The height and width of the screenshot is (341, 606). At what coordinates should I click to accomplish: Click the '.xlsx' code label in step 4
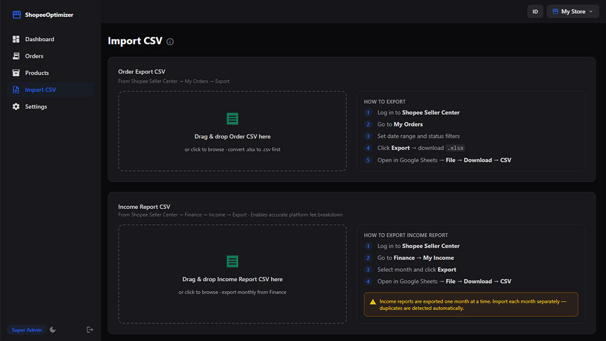[456, 148]
